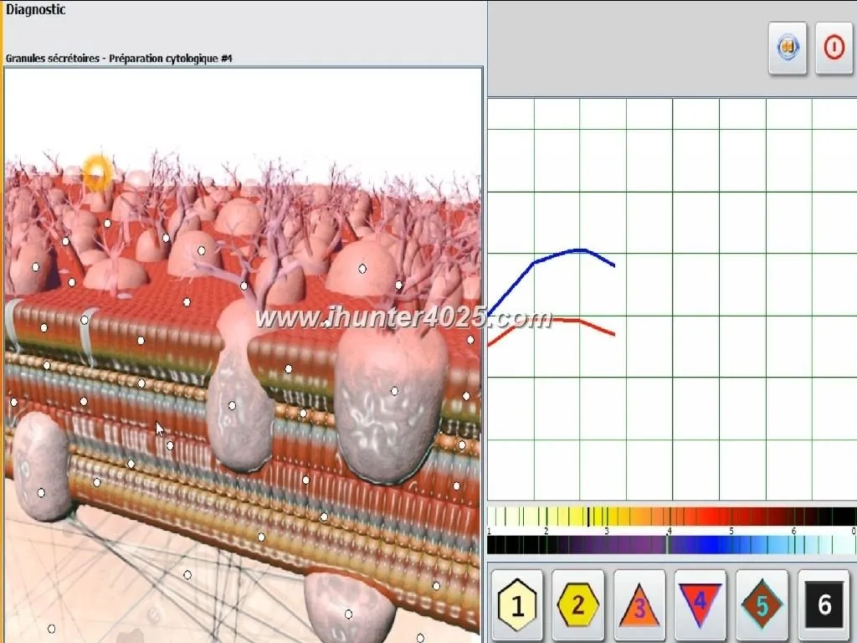Click the orange book icon in a blue ring
857x643 pixels.
tap(788, 48)
